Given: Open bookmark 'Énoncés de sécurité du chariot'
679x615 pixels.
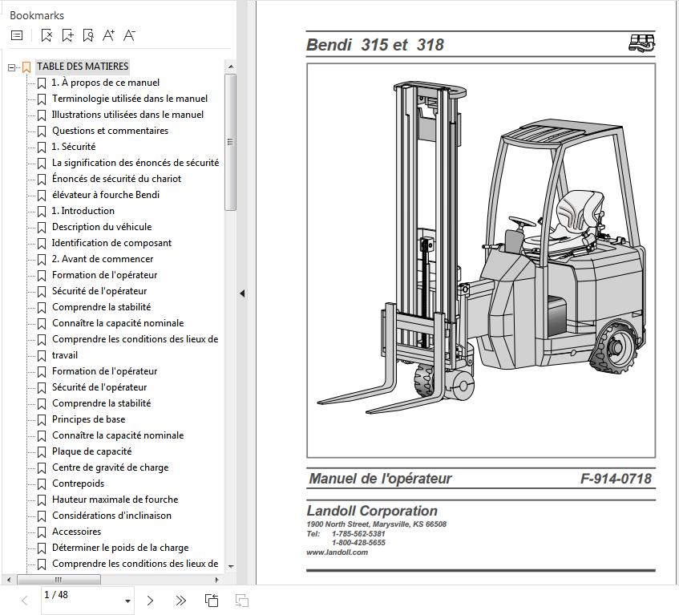Looking at the screenshot, I should 116,179.
